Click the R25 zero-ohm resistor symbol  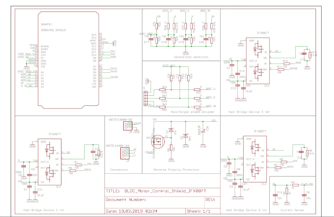[x=197, y=107]
